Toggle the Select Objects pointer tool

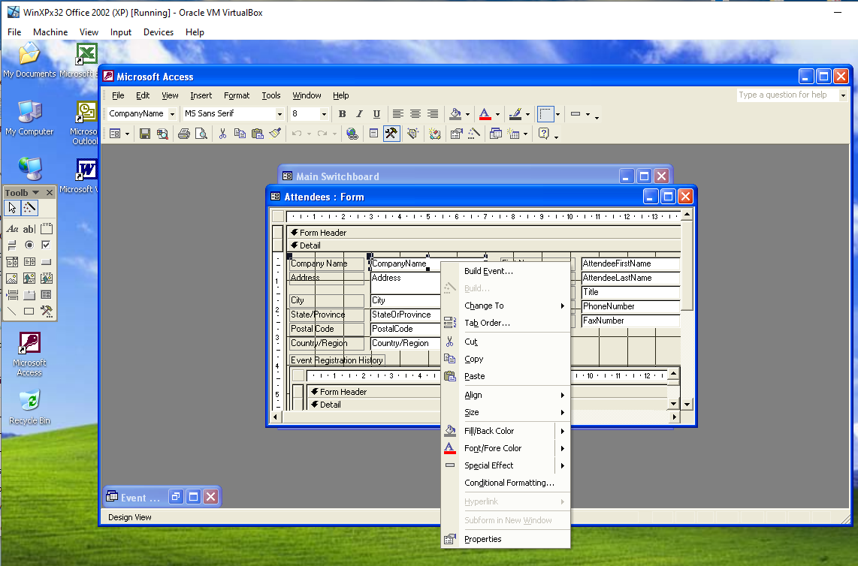coord(12,208)
